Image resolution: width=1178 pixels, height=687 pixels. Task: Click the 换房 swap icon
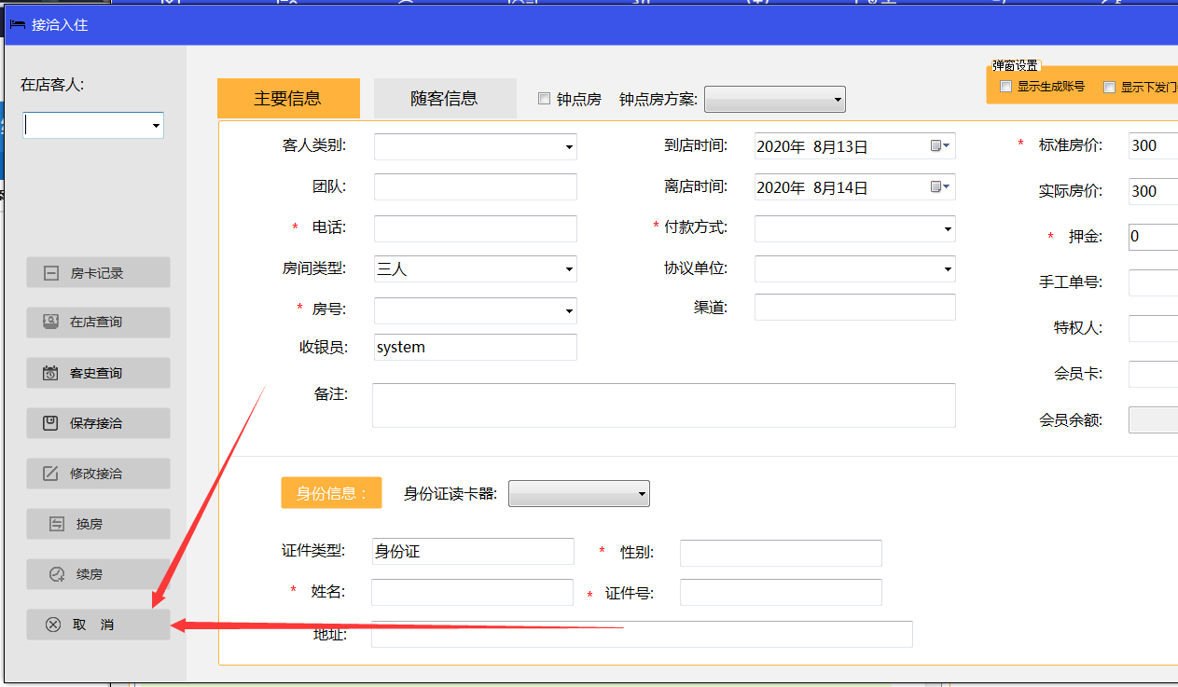coord(57,524)
